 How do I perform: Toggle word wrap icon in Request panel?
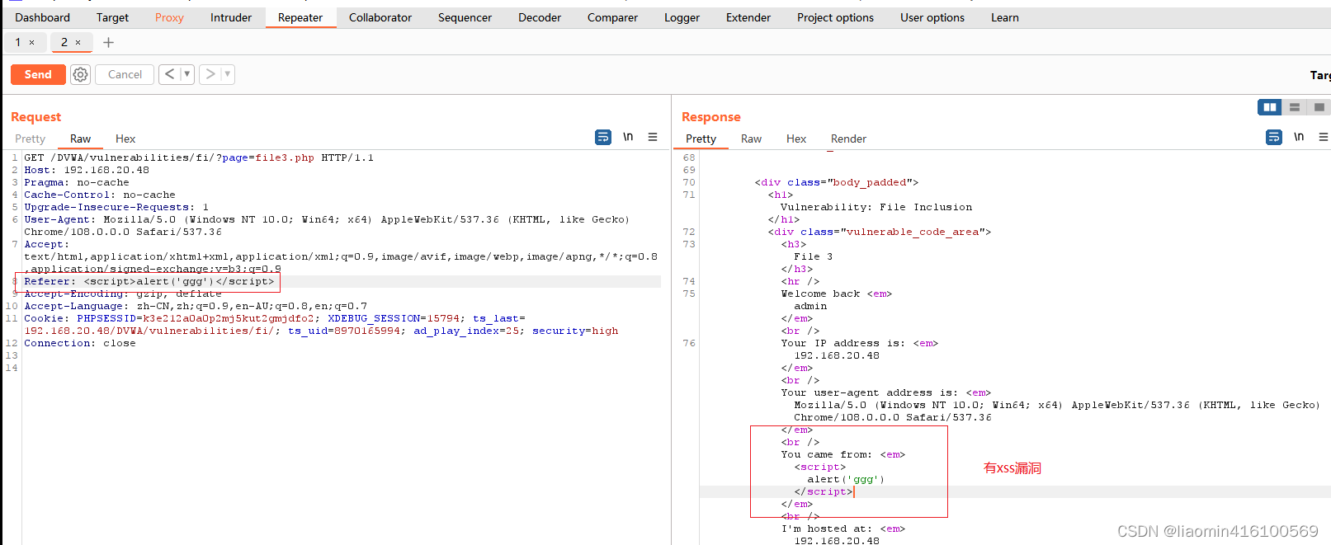click(603, 137)
